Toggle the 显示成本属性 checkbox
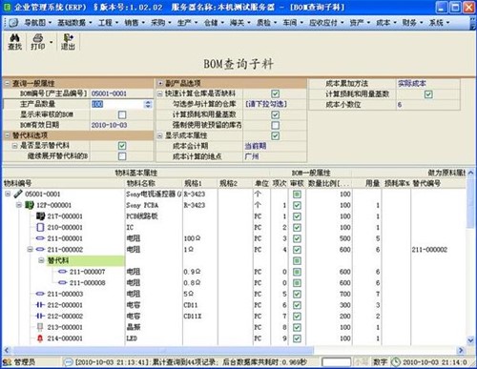Screen dimensions: 477x369 pos(276,135)
